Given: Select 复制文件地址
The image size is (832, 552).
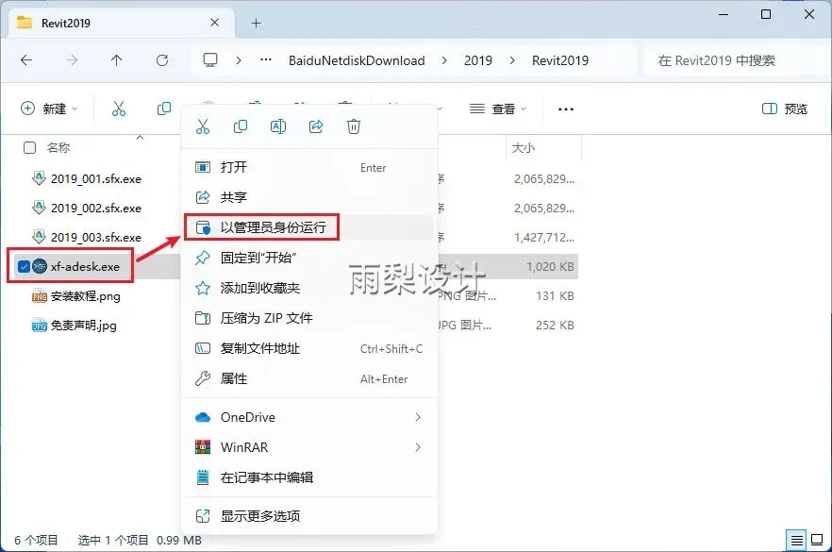Looking at the screenshot, I should (308, 349).
